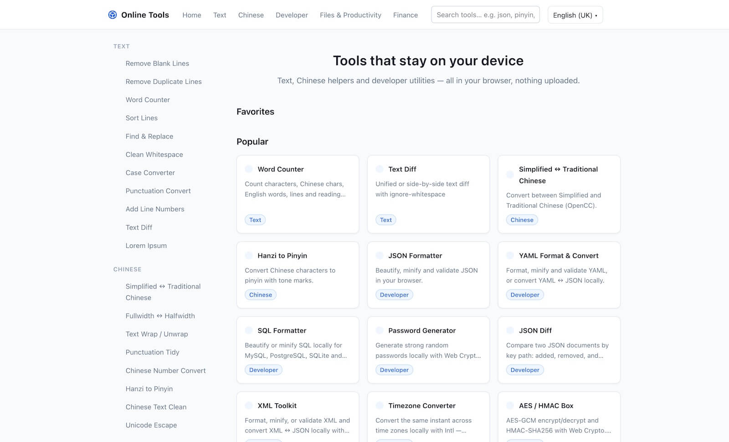This screenshot has height=442, width=729.
Task: Open Case Converter from the sidebar
Action: [150, 173]
